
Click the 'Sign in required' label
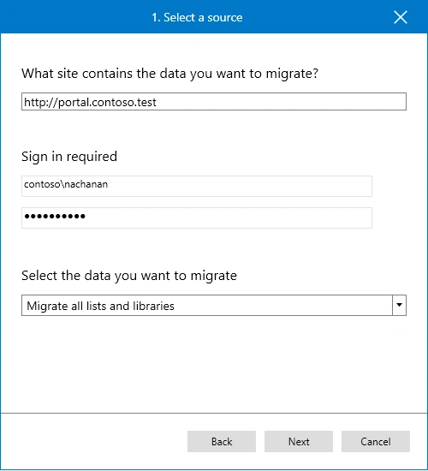click(x=69, y=157)
